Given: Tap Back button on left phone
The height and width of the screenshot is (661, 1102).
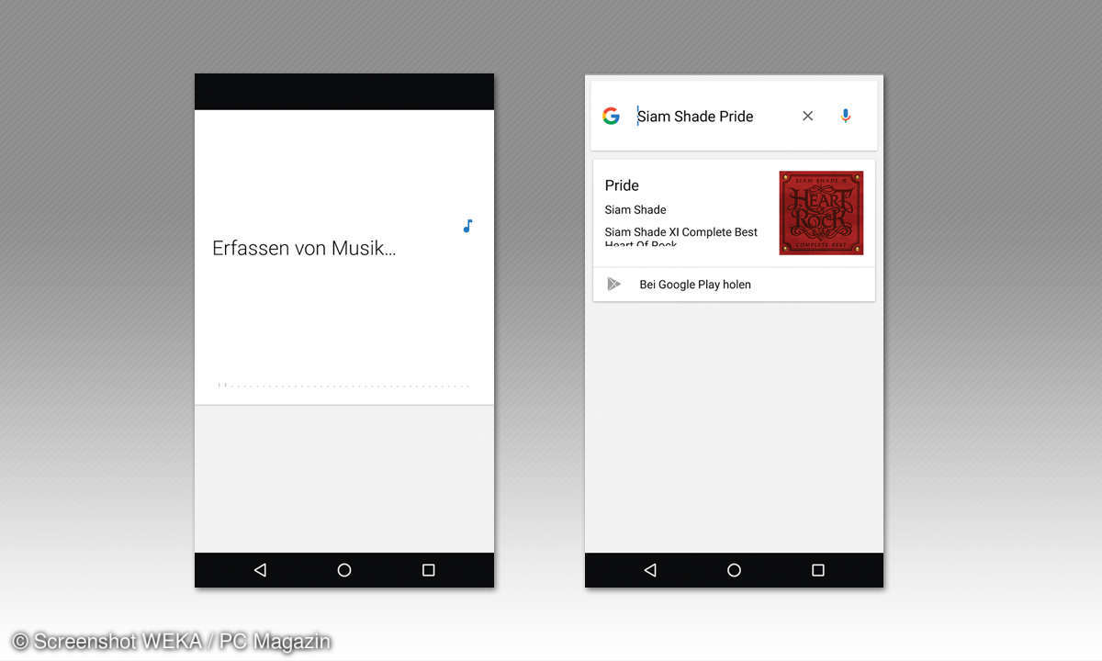Looking at the screenshot, I should coord(260,570).
